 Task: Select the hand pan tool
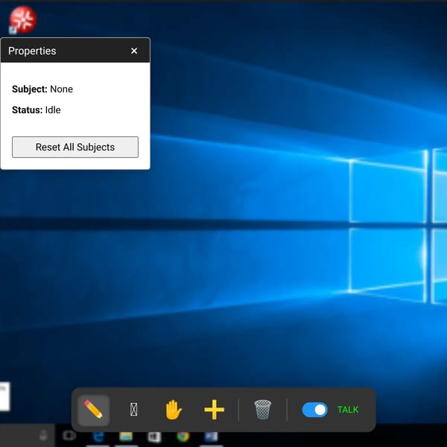coord(174,410)
